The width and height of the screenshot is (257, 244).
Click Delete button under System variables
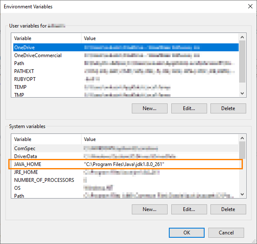[x=228, y=209]
